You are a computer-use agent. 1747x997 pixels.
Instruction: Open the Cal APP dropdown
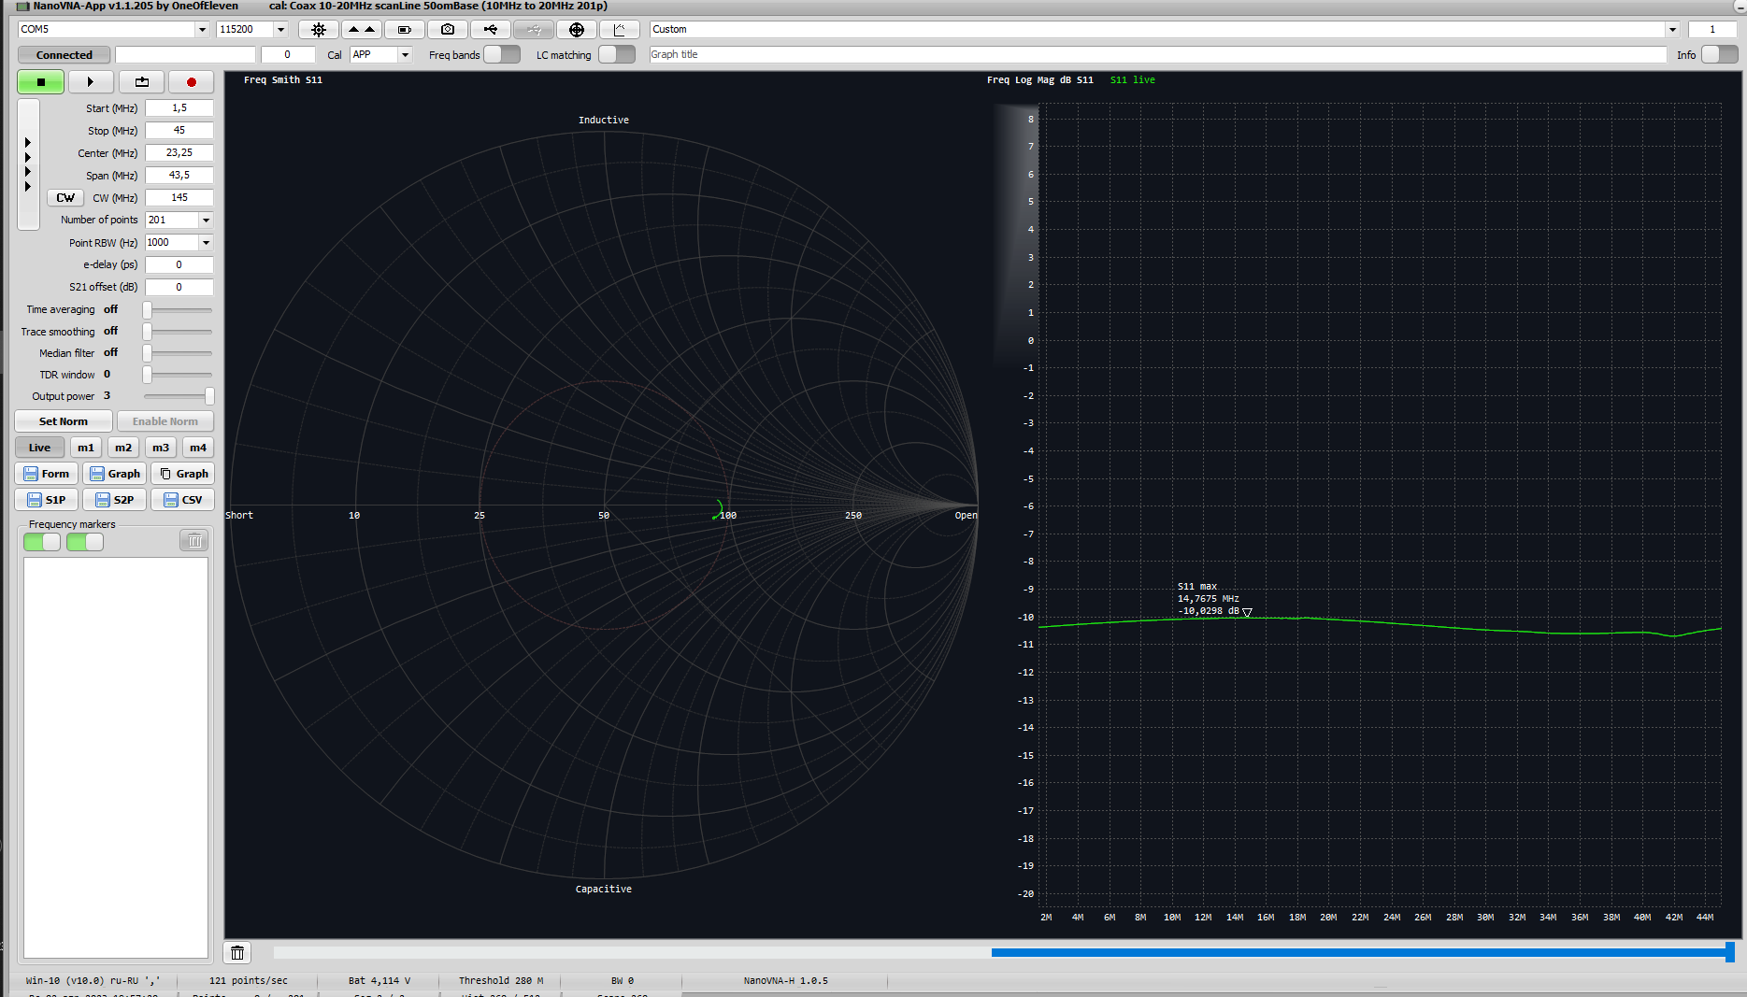[x=405, y=54]
